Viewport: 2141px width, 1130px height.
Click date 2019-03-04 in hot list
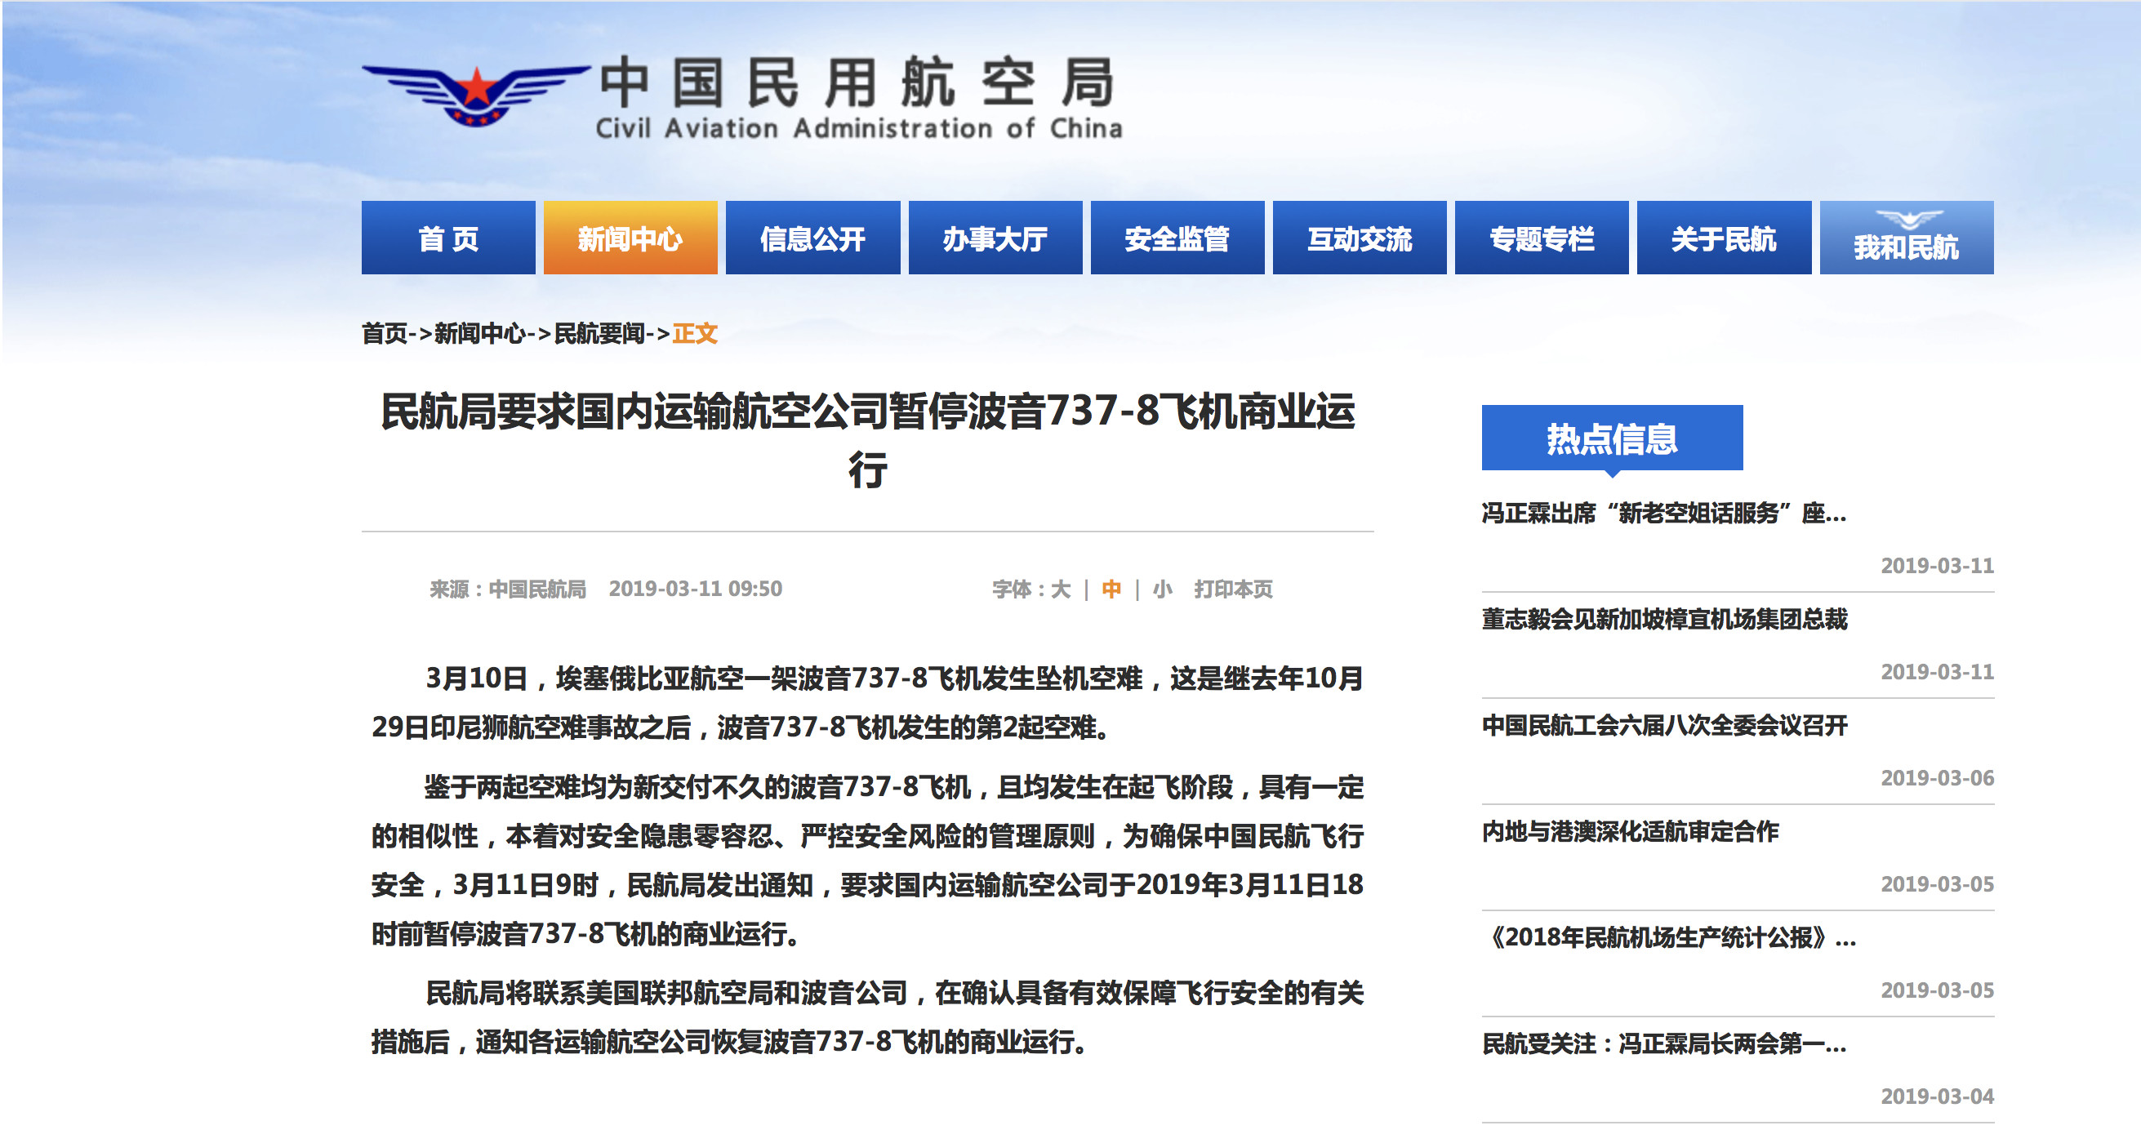point(1938,1097)
